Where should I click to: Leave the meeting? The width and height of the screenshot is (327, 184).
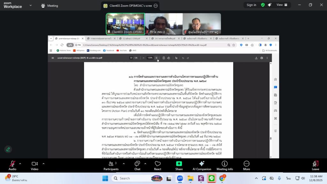315,165
